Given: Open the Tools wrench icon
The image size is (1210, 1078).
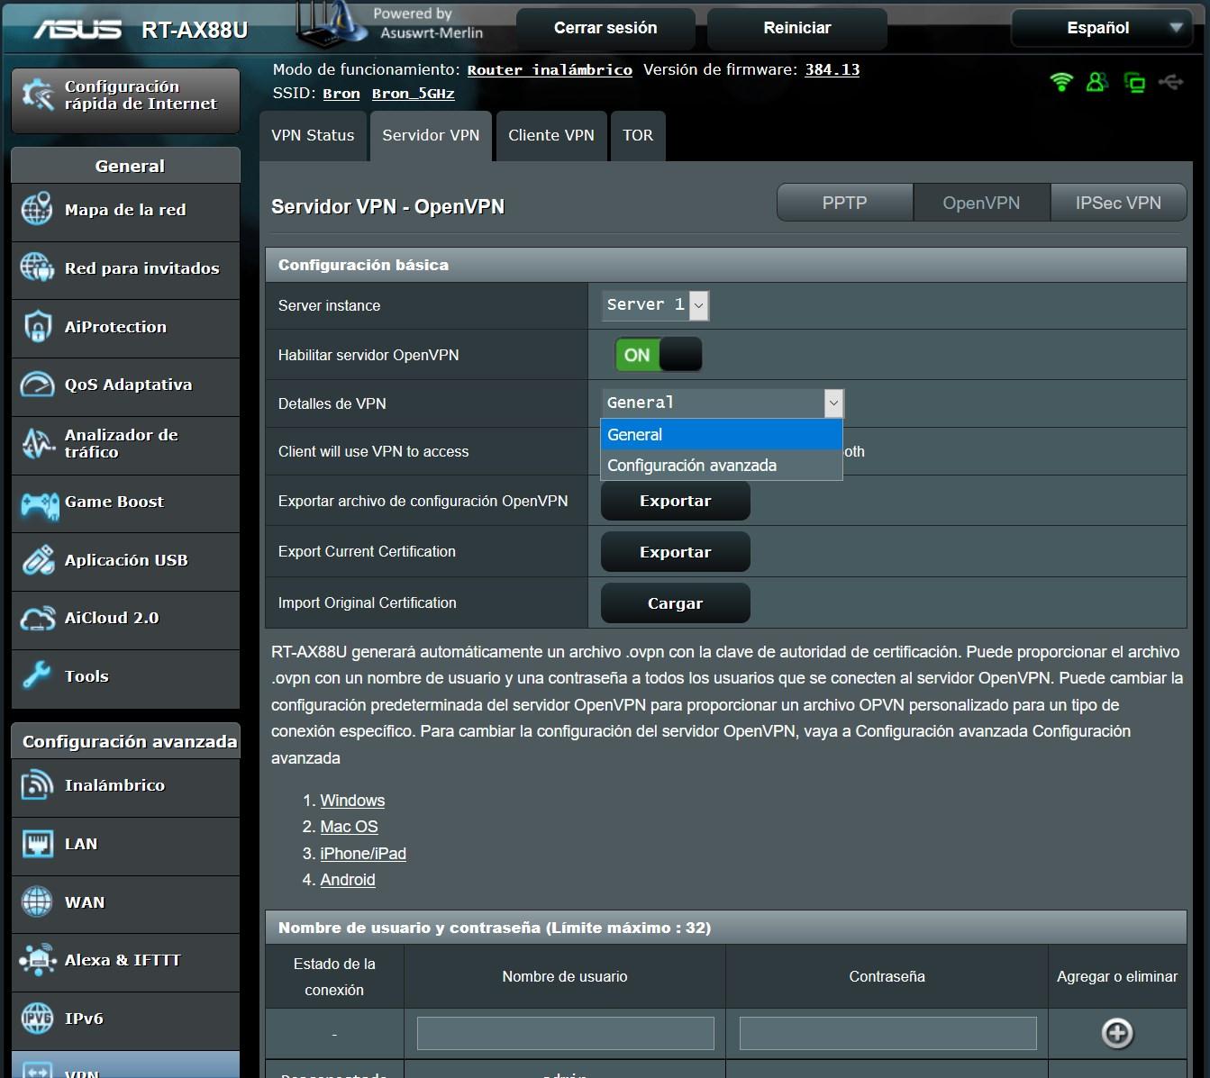Looking at the screenshot, I should click(x=37, y=675).
